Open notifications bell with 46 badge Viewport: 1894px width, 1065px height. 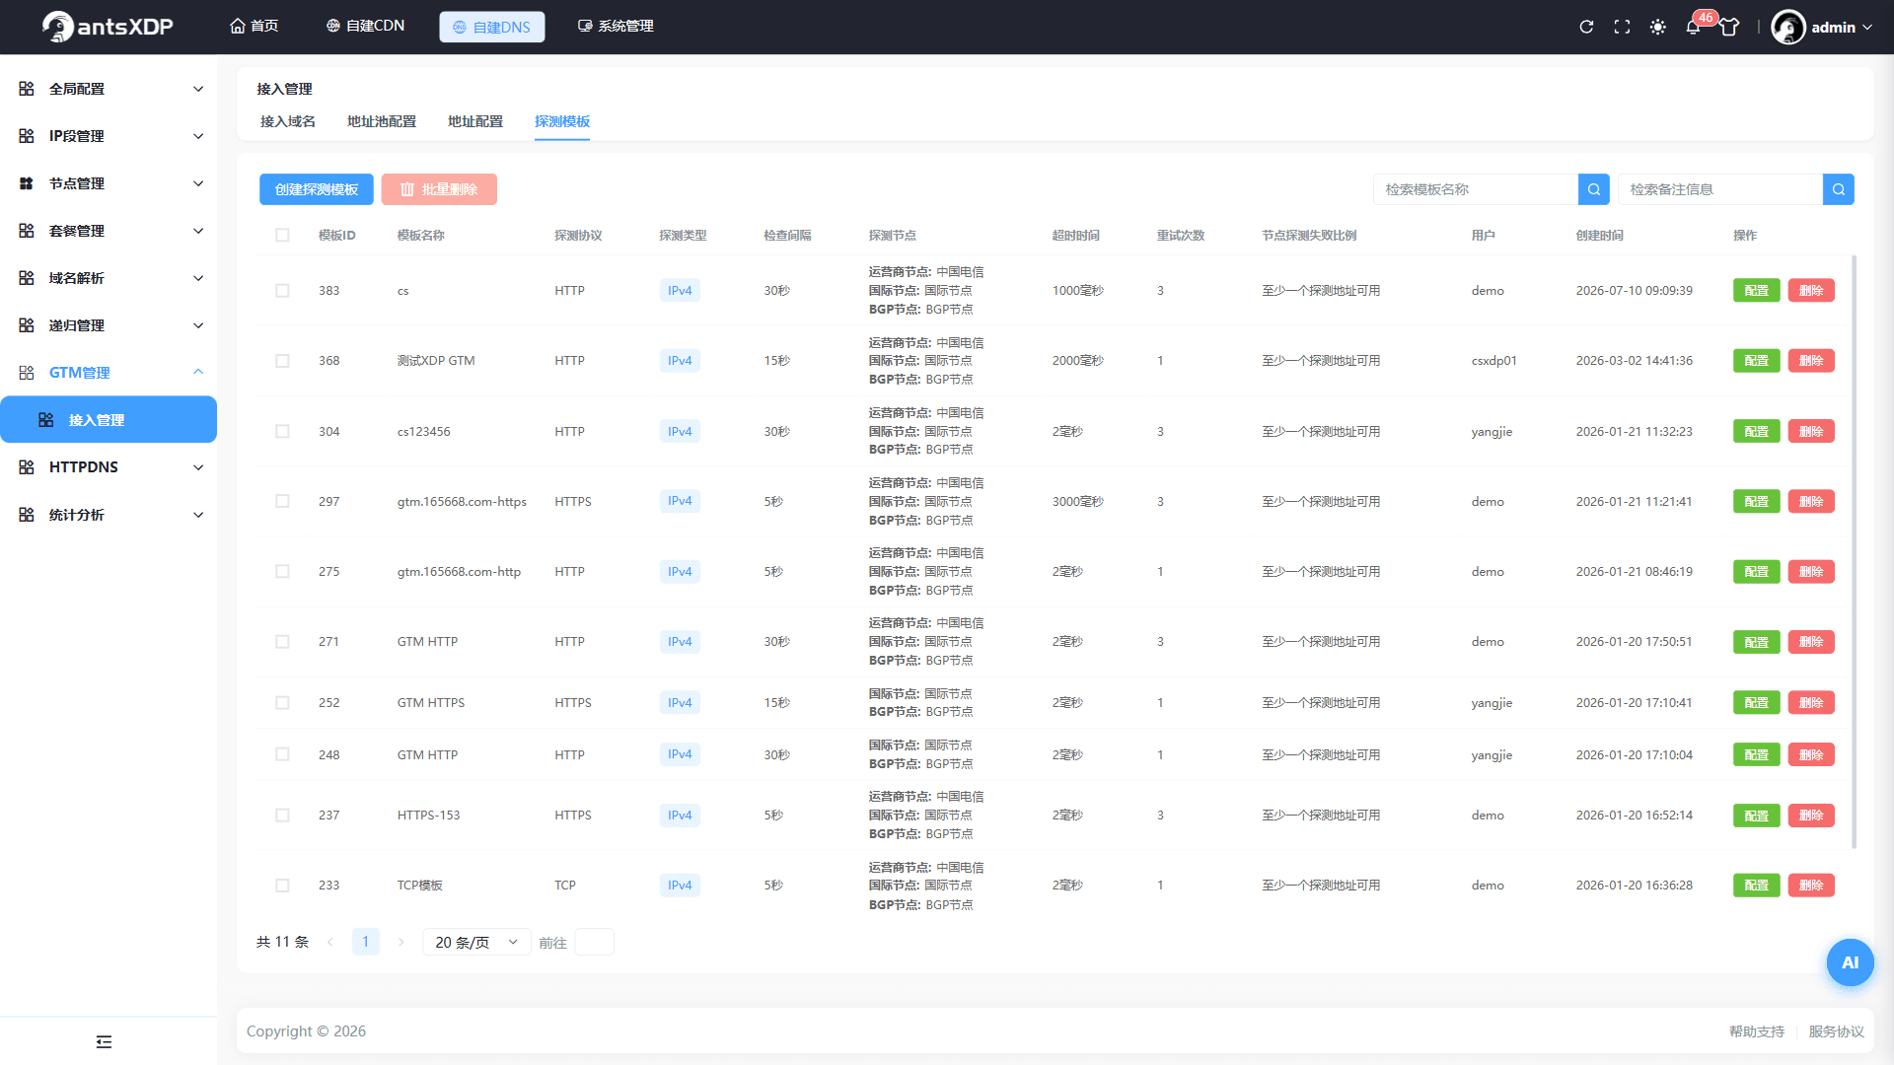1694,27
